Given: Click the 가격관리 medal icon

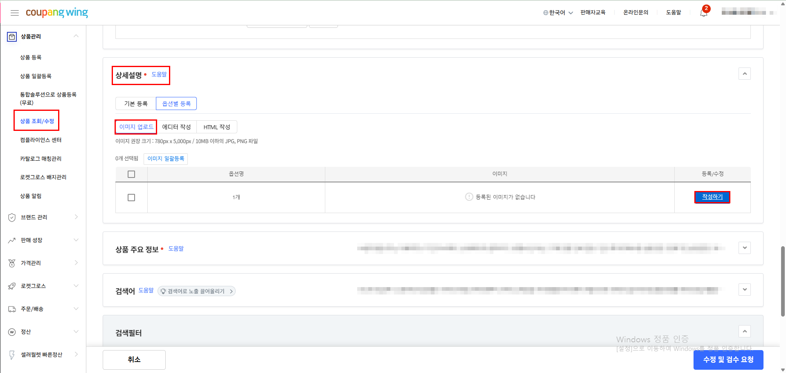Looking at the screenshot, I should [12, 263].
